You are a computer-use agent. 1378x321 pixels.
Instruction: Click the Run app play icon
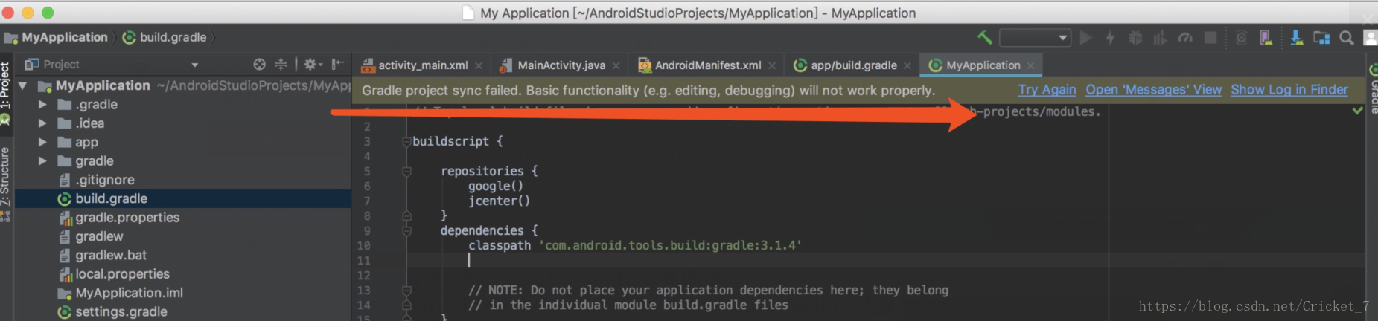(1085, 37)
